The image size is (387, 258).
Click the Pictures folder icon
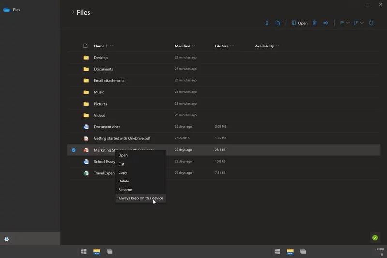86,104
